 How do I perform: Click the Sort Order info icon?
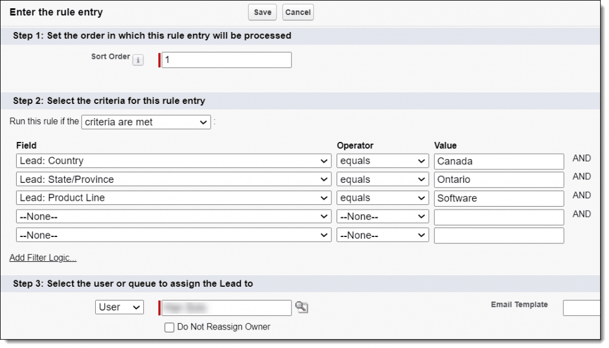click(137, 60)
